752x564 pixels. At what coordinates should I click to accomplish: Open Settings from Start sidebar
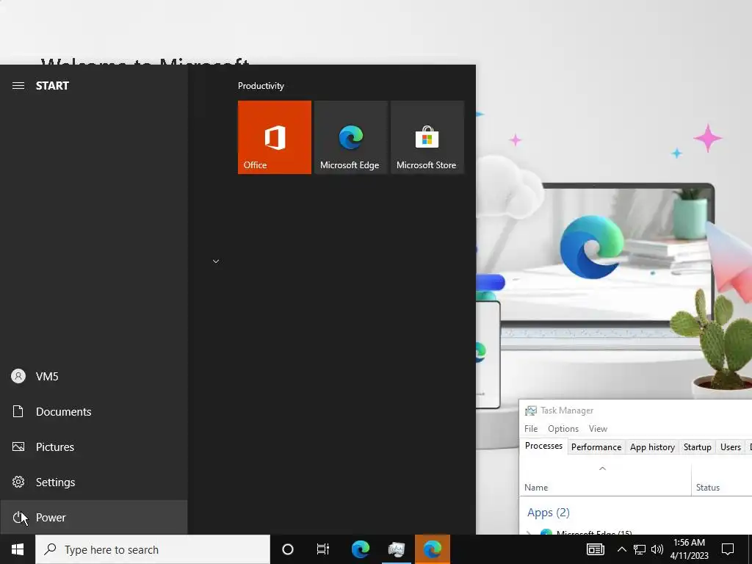click(93, 482)
